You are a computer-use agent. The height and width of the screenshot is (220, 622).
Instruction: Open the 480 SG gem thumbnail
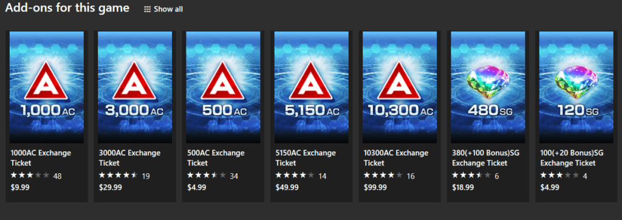click(x=488, y=88)
